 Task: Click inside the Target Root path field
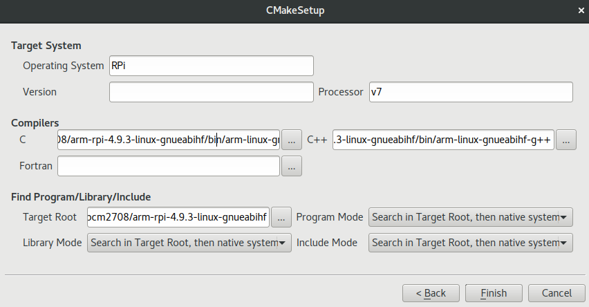(x=178, y=217)
